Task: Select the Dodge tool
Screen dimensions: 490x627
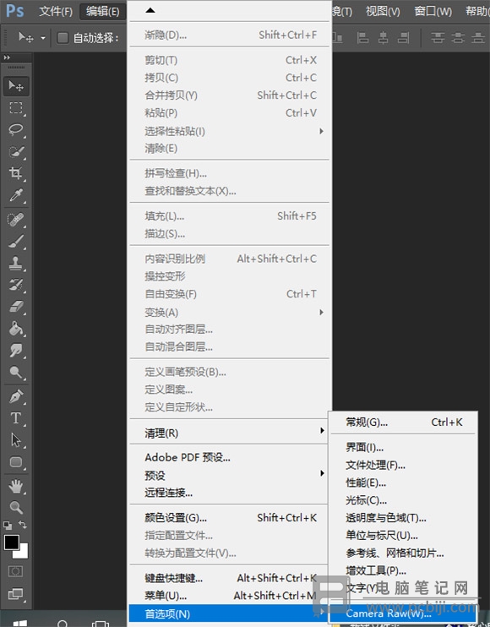Action: pos(16,372)
